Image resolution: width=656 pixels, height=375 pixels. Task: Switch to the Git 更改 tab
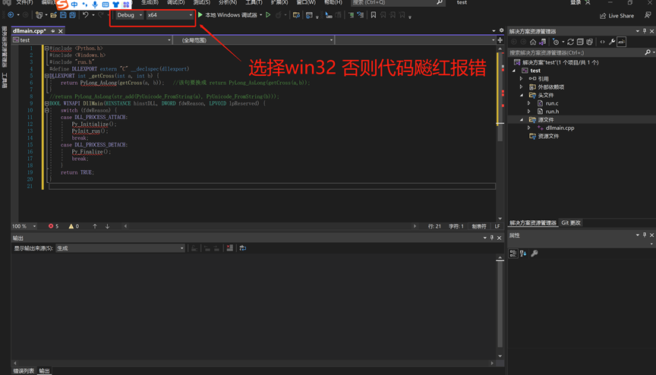click(x=571, y=223)
